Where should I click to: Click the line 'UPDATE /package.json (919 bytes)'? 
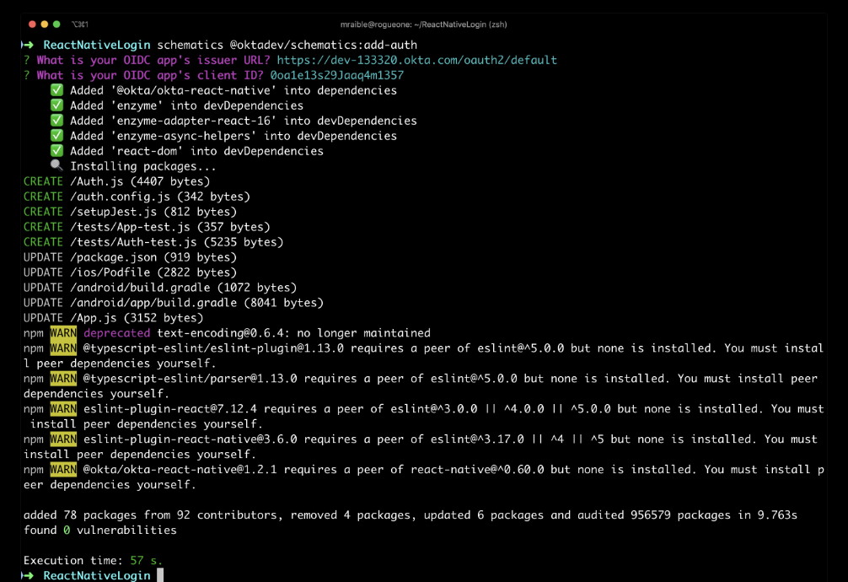pos(131,257)
